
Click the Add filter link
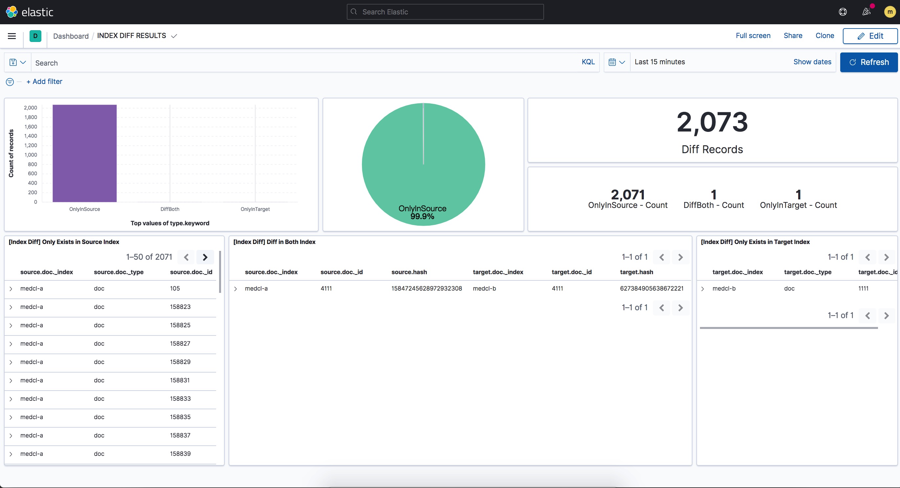[x=44, y=82]
